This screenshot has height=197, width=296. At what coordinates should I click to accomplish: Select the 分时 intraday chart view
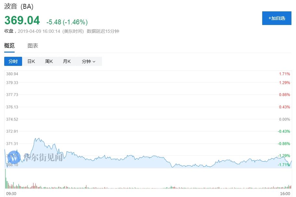pyautogui.click(x=13, y=61)
